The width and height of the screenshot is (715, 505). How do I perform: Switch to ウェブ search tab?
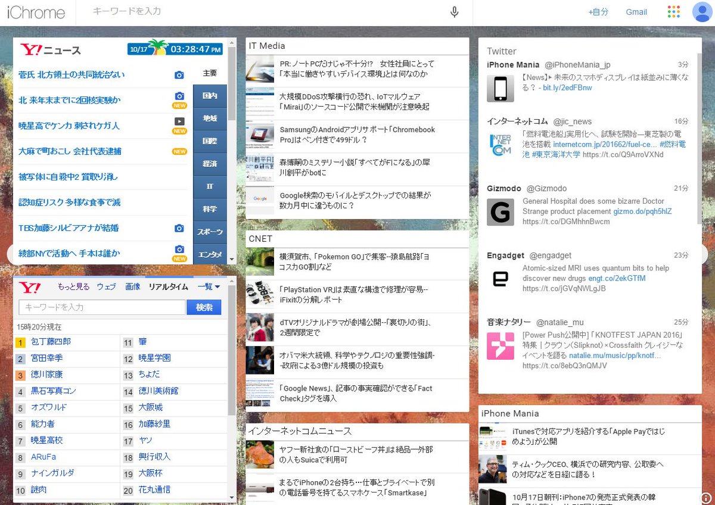[106, 286]
